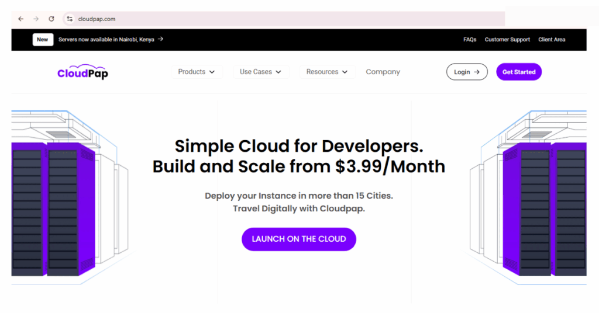Click the Login button
The image size is (599, 313).
[467, 72]
